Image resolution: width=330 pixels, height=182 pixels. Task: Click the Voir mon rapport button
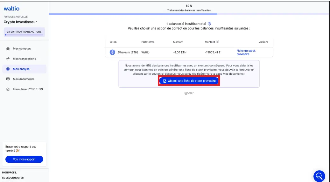tap(24, 159)
